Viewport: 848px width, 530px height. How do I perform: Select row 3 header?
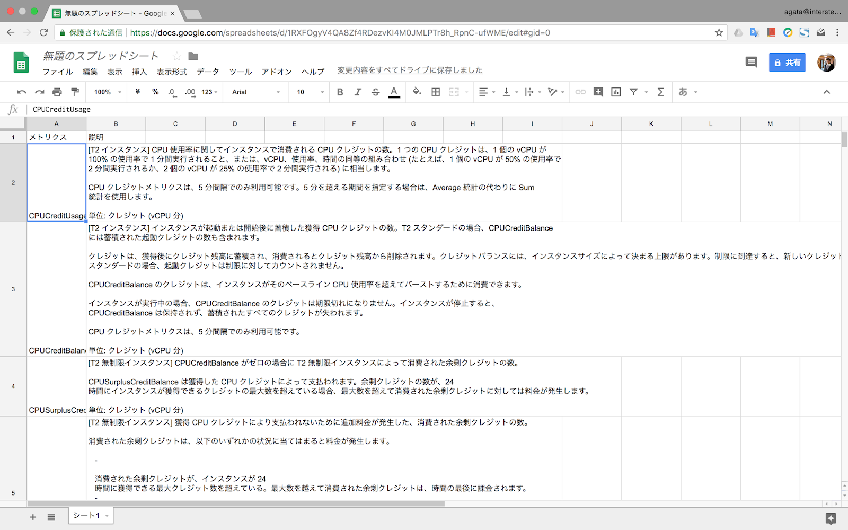click(13, 289)
